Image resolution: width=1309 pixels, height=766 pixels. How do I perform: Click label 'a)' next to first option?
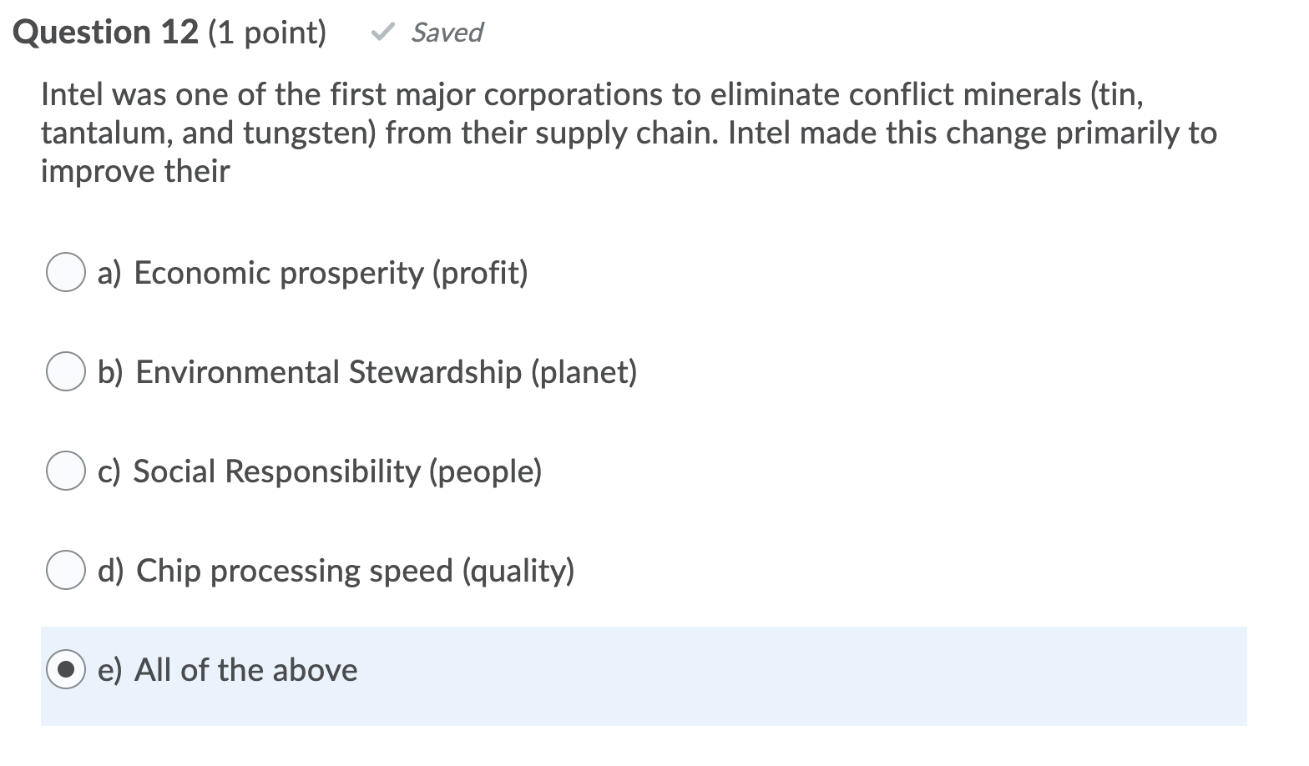pyautogui.click(x=109, y=272)
